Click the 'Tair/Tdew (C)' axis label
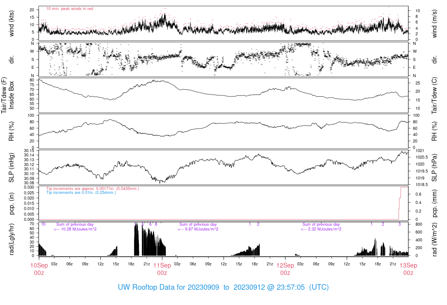 (434, 95)
